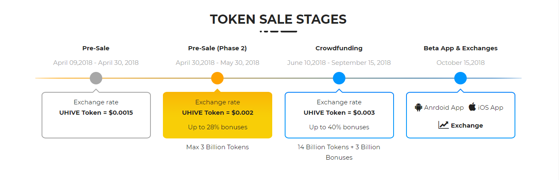Select the blue Crowdfunding timeline dot

click(339, 78)
